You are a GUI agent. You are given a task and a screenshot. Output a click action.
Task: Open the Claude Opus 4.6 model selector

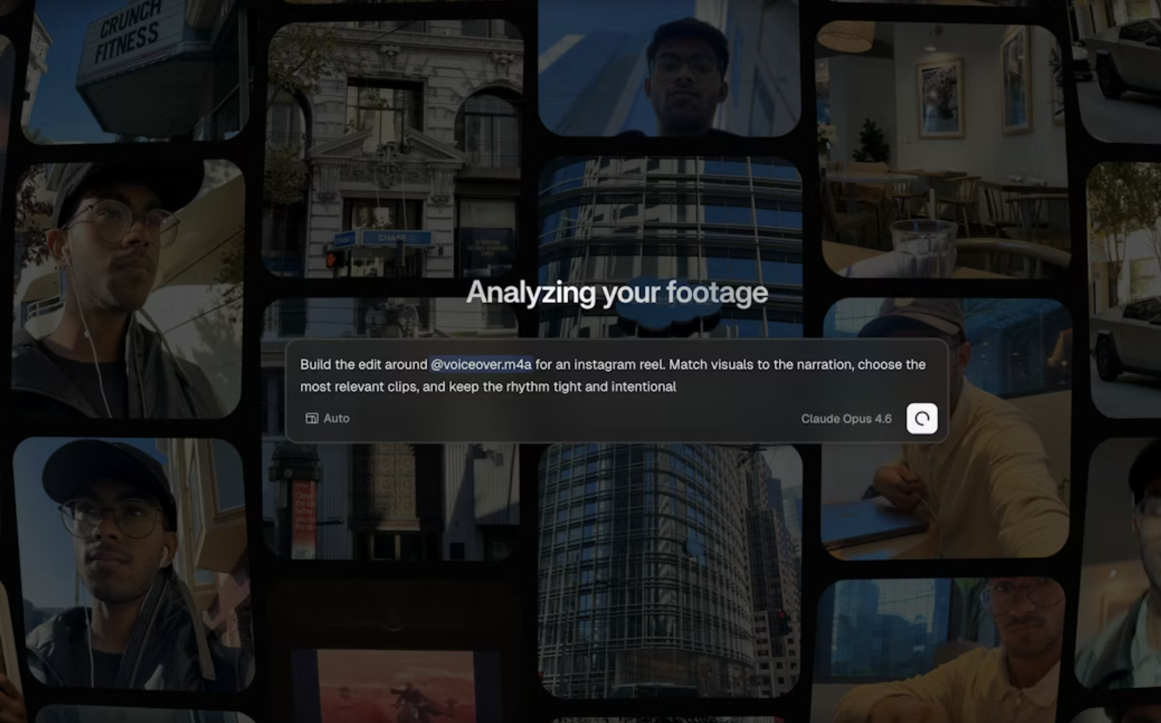[x=846, y=419]
